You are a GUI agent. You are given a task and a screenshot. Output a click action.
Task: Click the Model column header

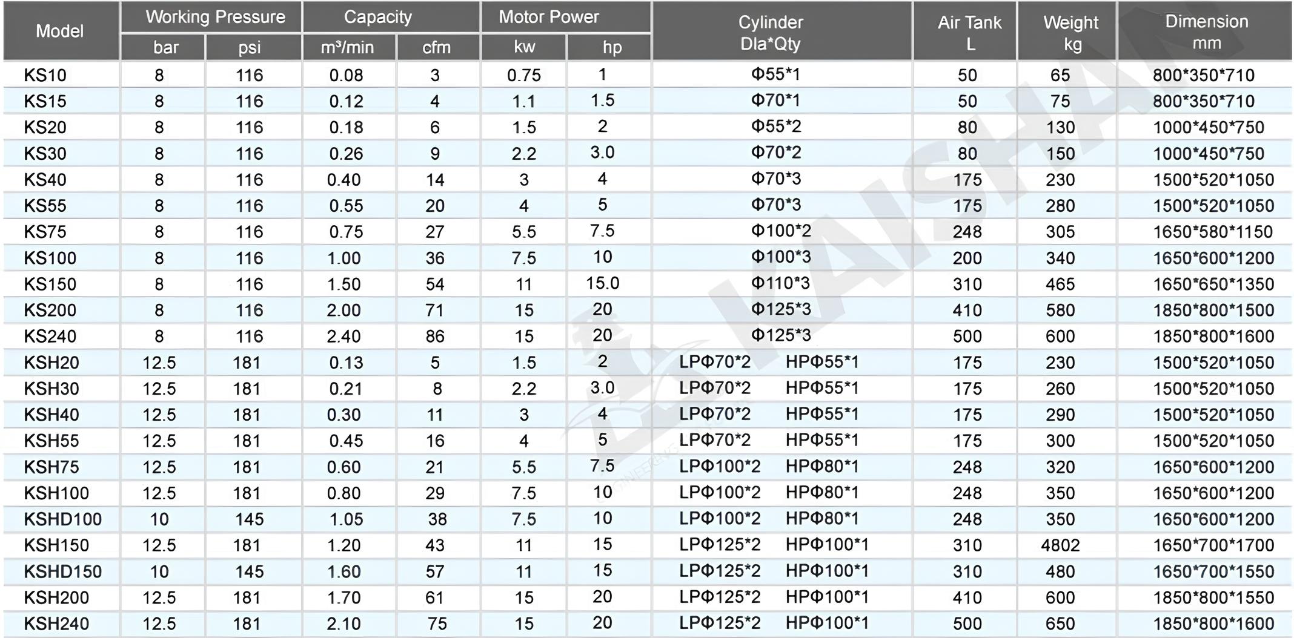click(x=59, y=31)
